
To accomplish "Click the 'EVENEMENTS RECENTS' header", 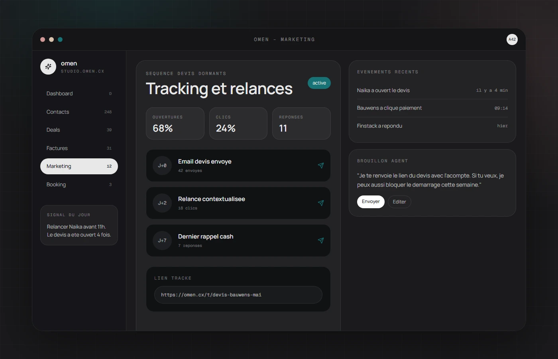I will tap(388, 72).
